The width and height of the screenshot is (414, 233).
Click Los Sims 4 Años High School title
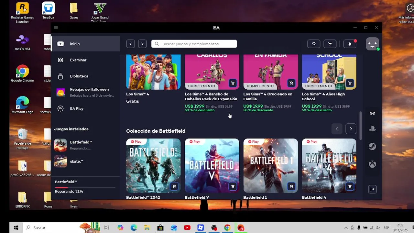(x=323, y=96)
